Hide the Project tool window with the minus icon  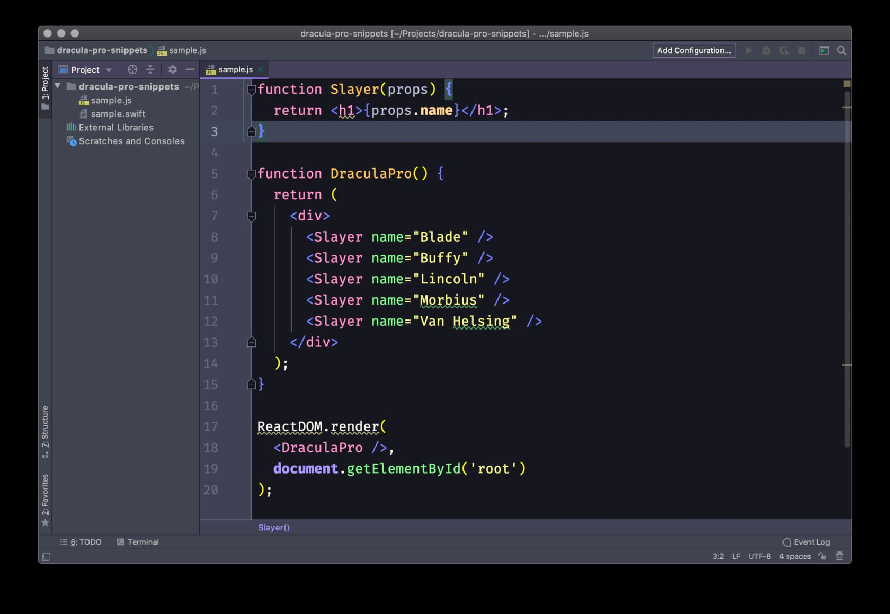(x=191, y=69)
